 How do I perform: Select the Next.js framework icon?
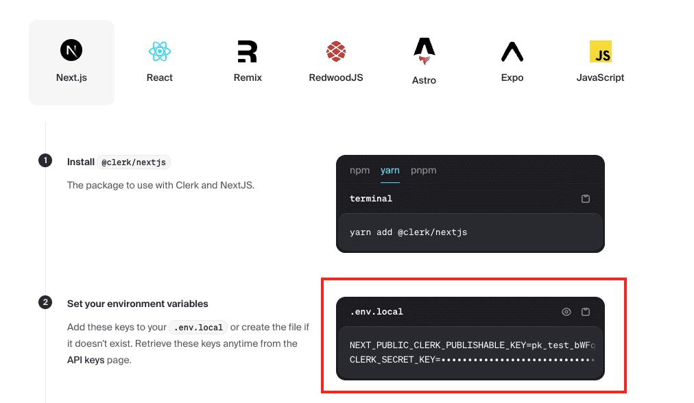coord(71,51)
